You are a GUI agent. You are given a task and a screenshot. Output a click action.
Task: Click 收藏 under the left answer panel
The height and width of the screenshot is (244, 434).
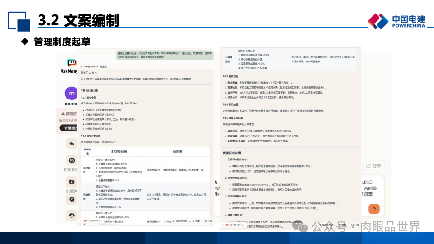[196, 221]
